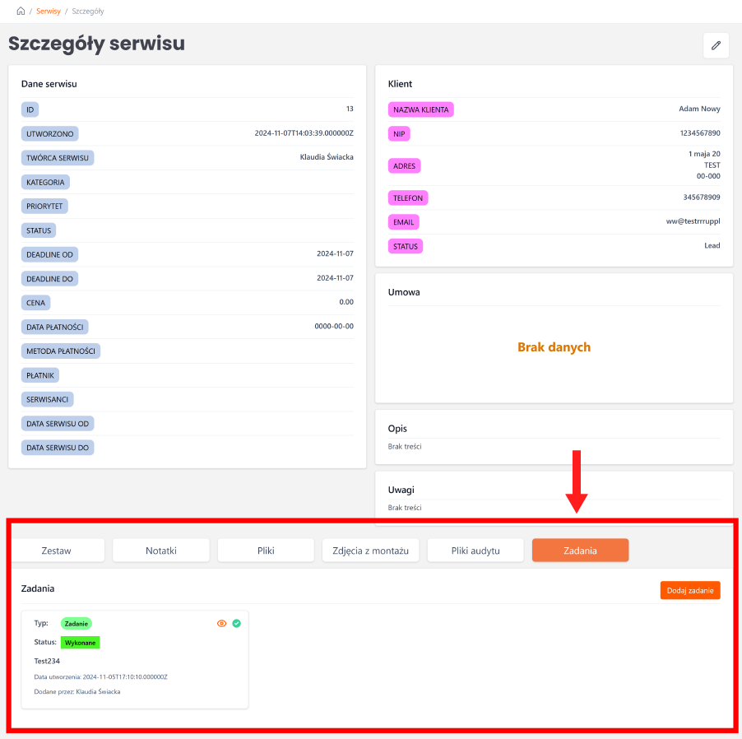Image resolution: width=742 pixels, height=739 pixels.
Task: Click the Wykonane status badge
Action: click(x=81, y=642)
